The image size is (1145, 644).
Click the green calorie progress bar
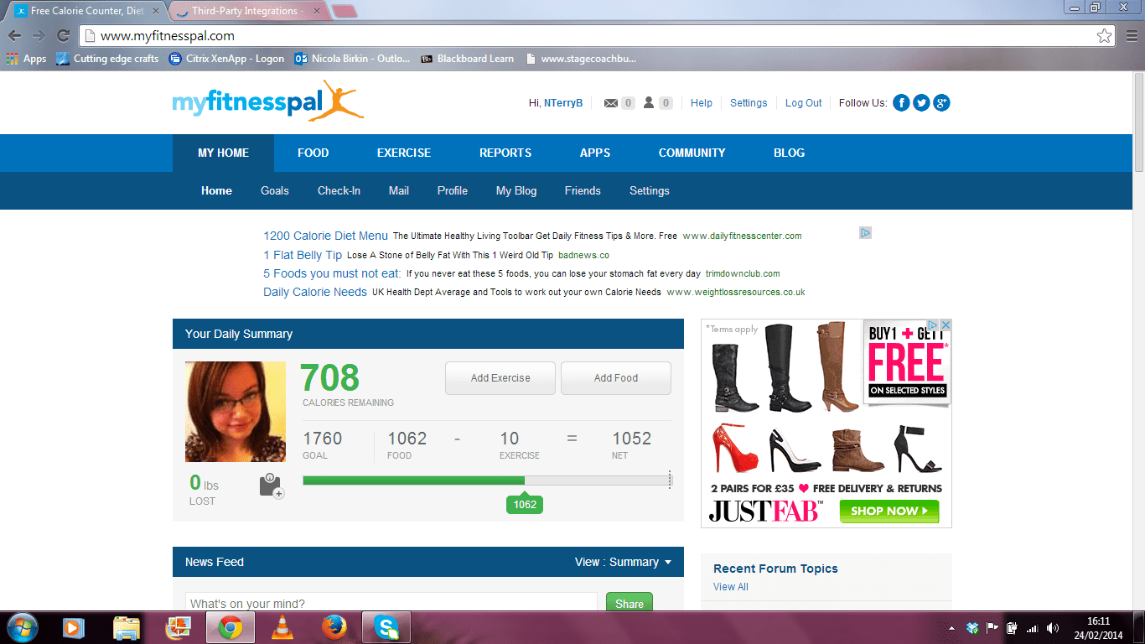click(414, 480)
